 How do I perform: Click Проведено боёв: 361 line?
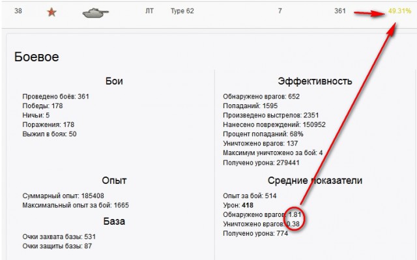[55, 96]
